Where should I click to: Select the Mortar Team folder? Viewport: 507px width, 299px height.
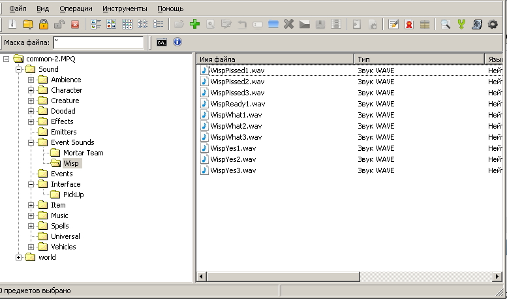[x=83, y=153]
